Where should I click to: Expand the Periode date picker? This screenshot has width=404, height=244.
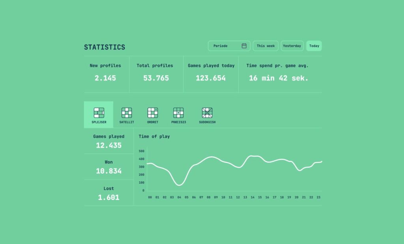click(x=229, y=46)
